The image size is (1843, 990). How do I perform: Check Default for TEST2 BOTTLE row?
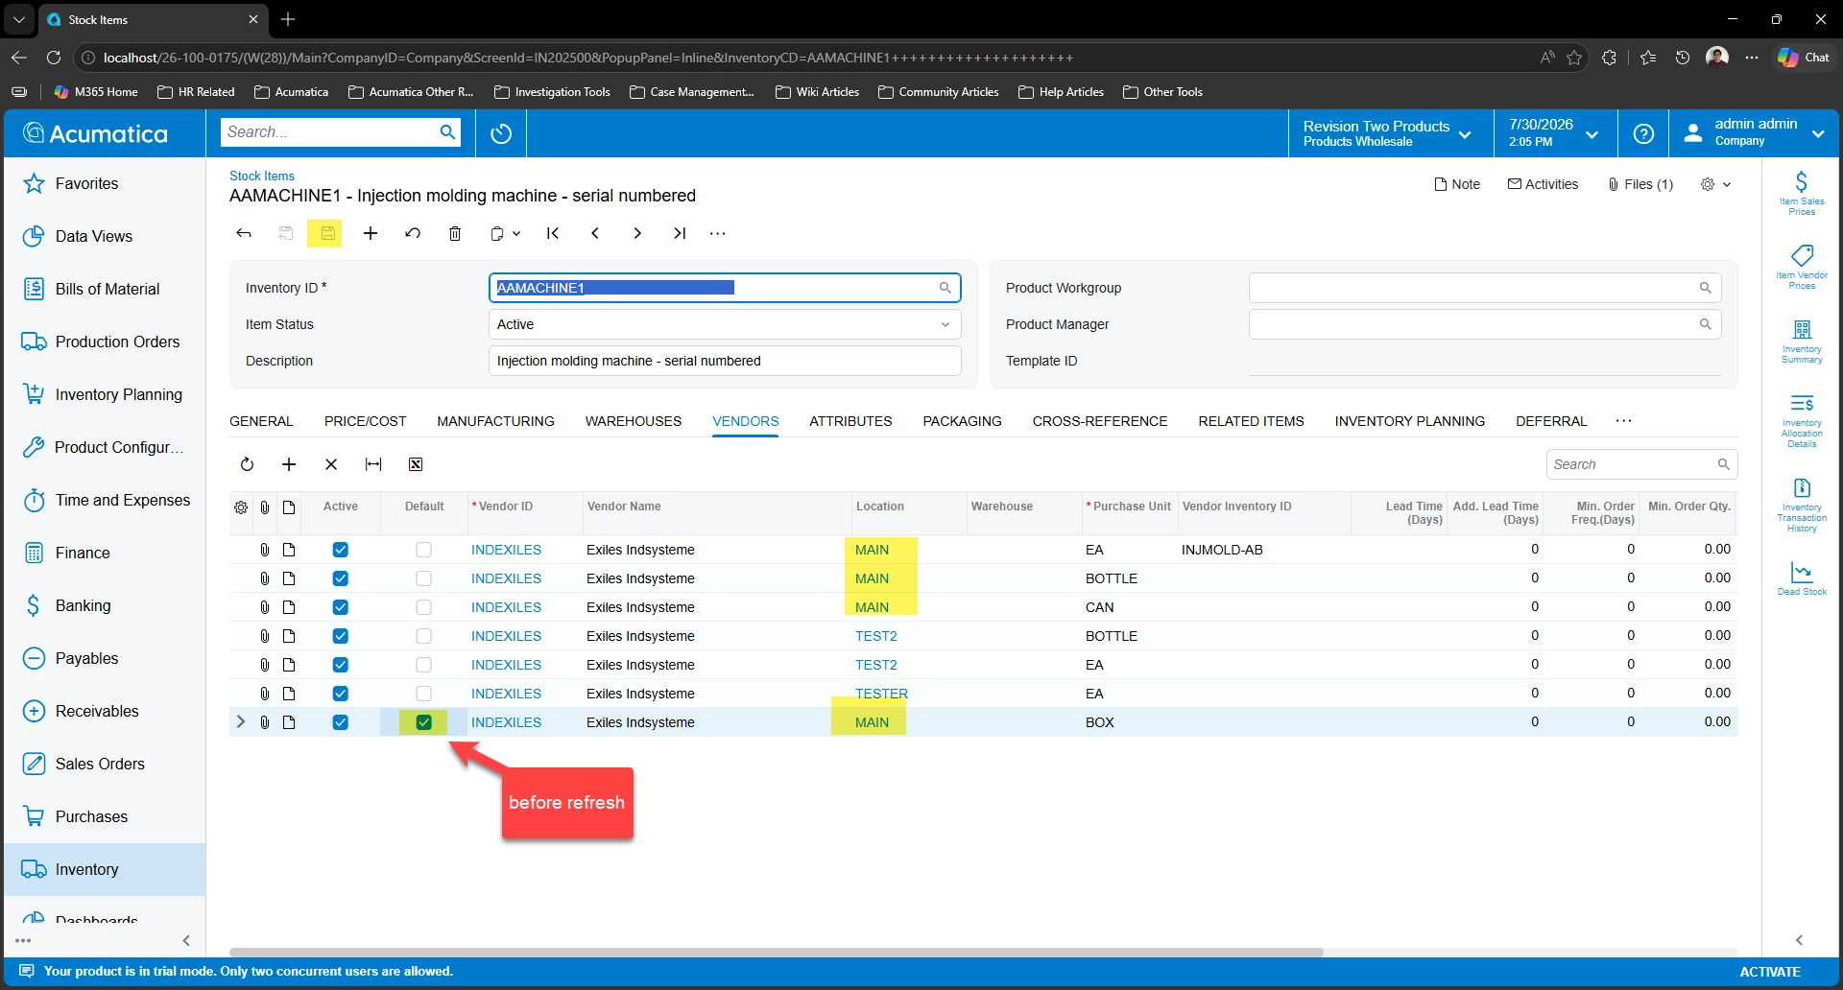pyautogui.click(x=424, y=636)
